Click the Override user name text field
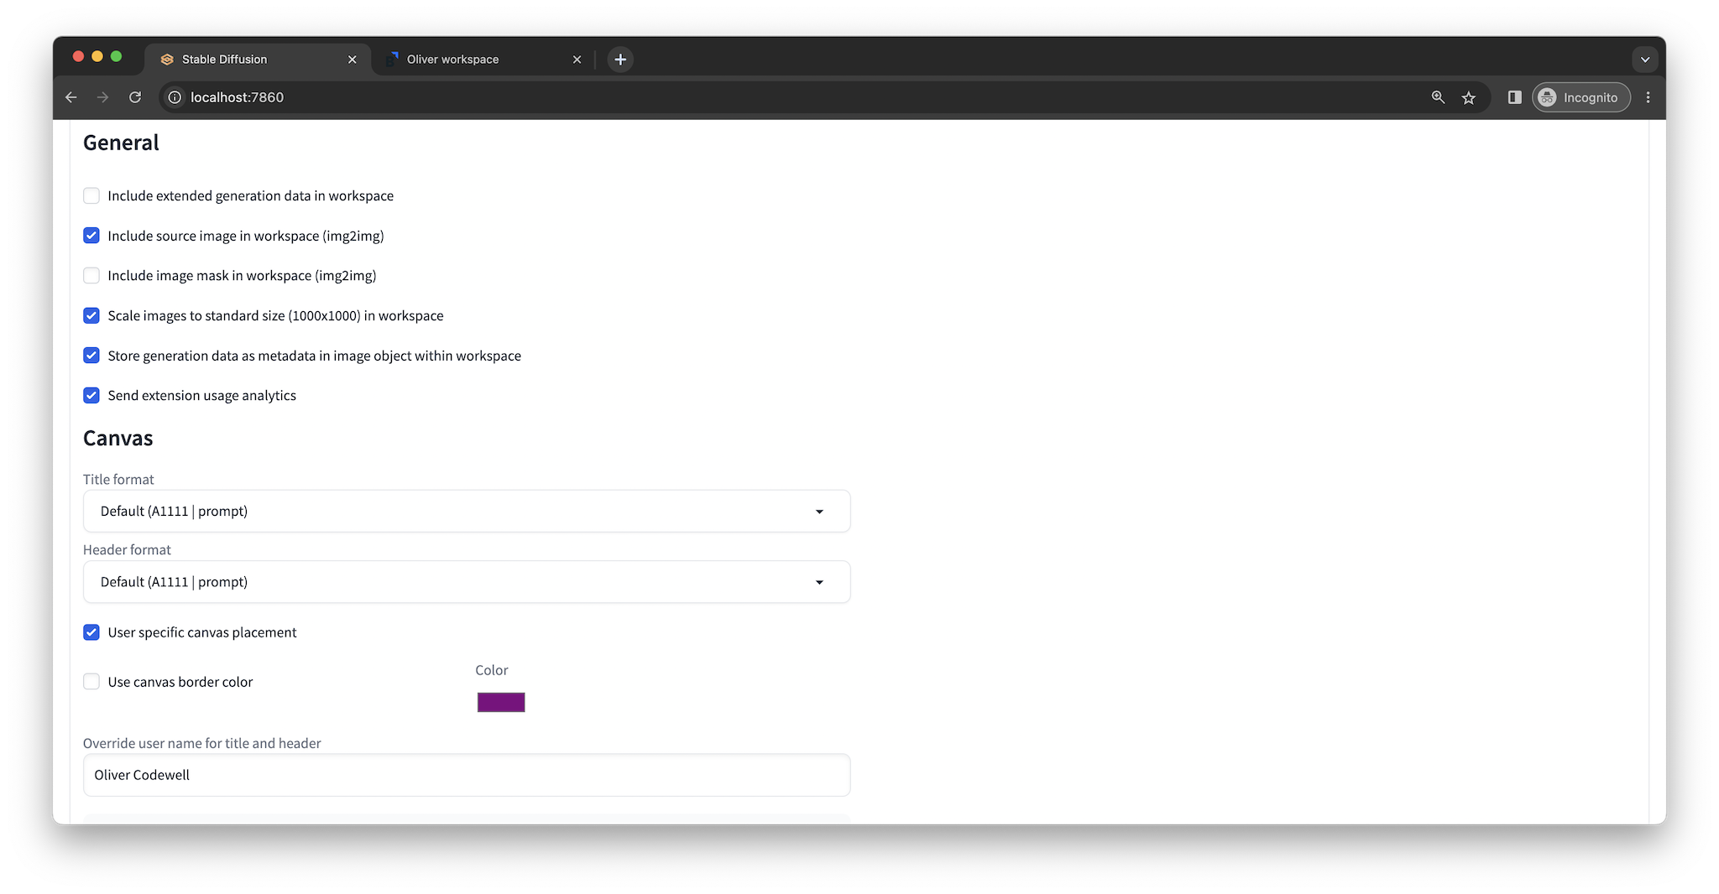Image resolution: width=1719 pixels, height=894 pixels. 466,775
